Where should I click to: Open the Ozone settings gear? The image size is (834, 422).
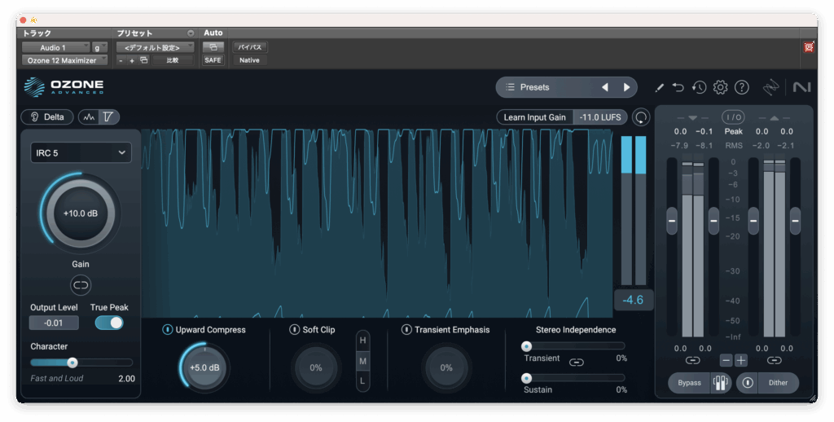point(720,87)
